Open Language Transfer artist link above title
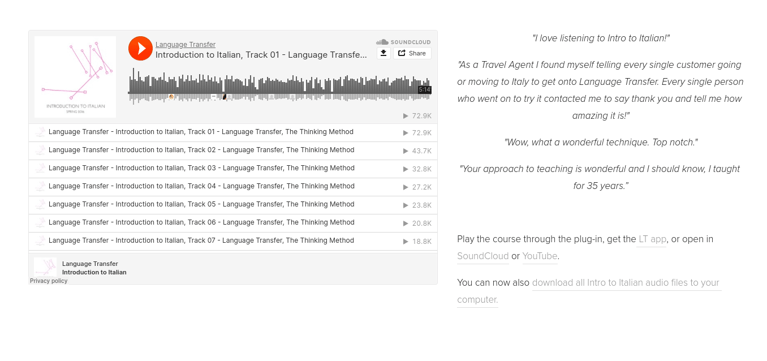The image size is (767, 361). click(185, 45)
